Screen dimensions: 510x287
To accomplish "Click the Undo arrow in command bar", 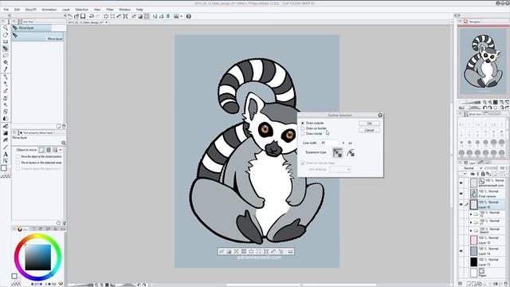I will (92, 16).
